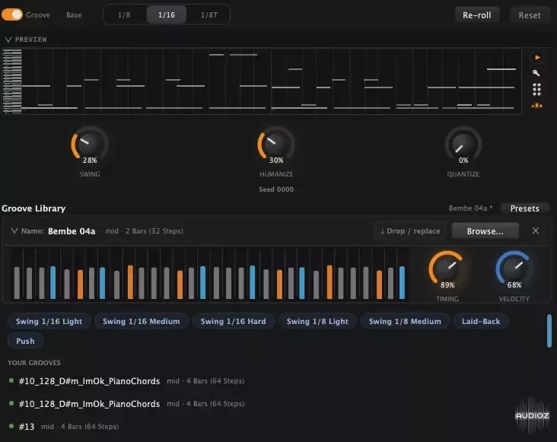Click the piano keyboard strip in preview
557x442 pixels.
[x=12, y=81]
